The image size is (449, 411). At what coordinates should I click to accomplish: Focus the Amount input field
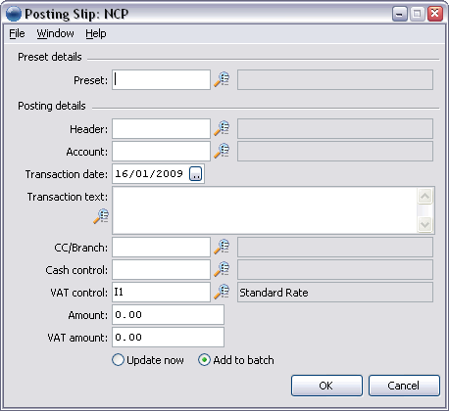click(x=168, y=315)
